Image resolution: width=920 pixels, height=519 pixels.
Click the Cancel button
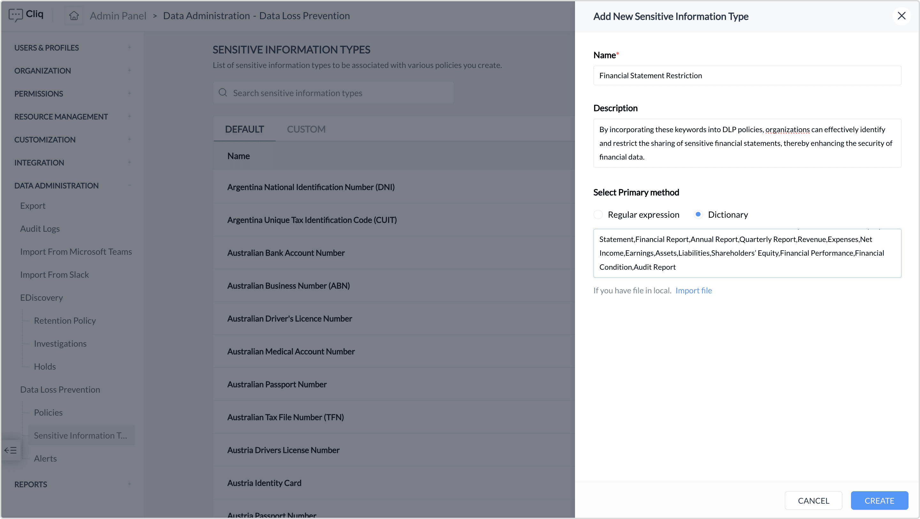coord(813,500)
